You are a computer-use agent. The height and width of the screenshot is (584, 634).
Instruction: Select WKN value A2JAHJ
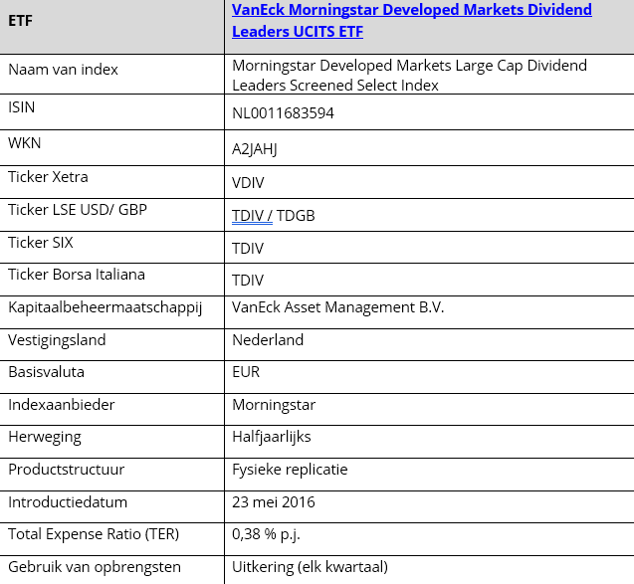[255, 149]
